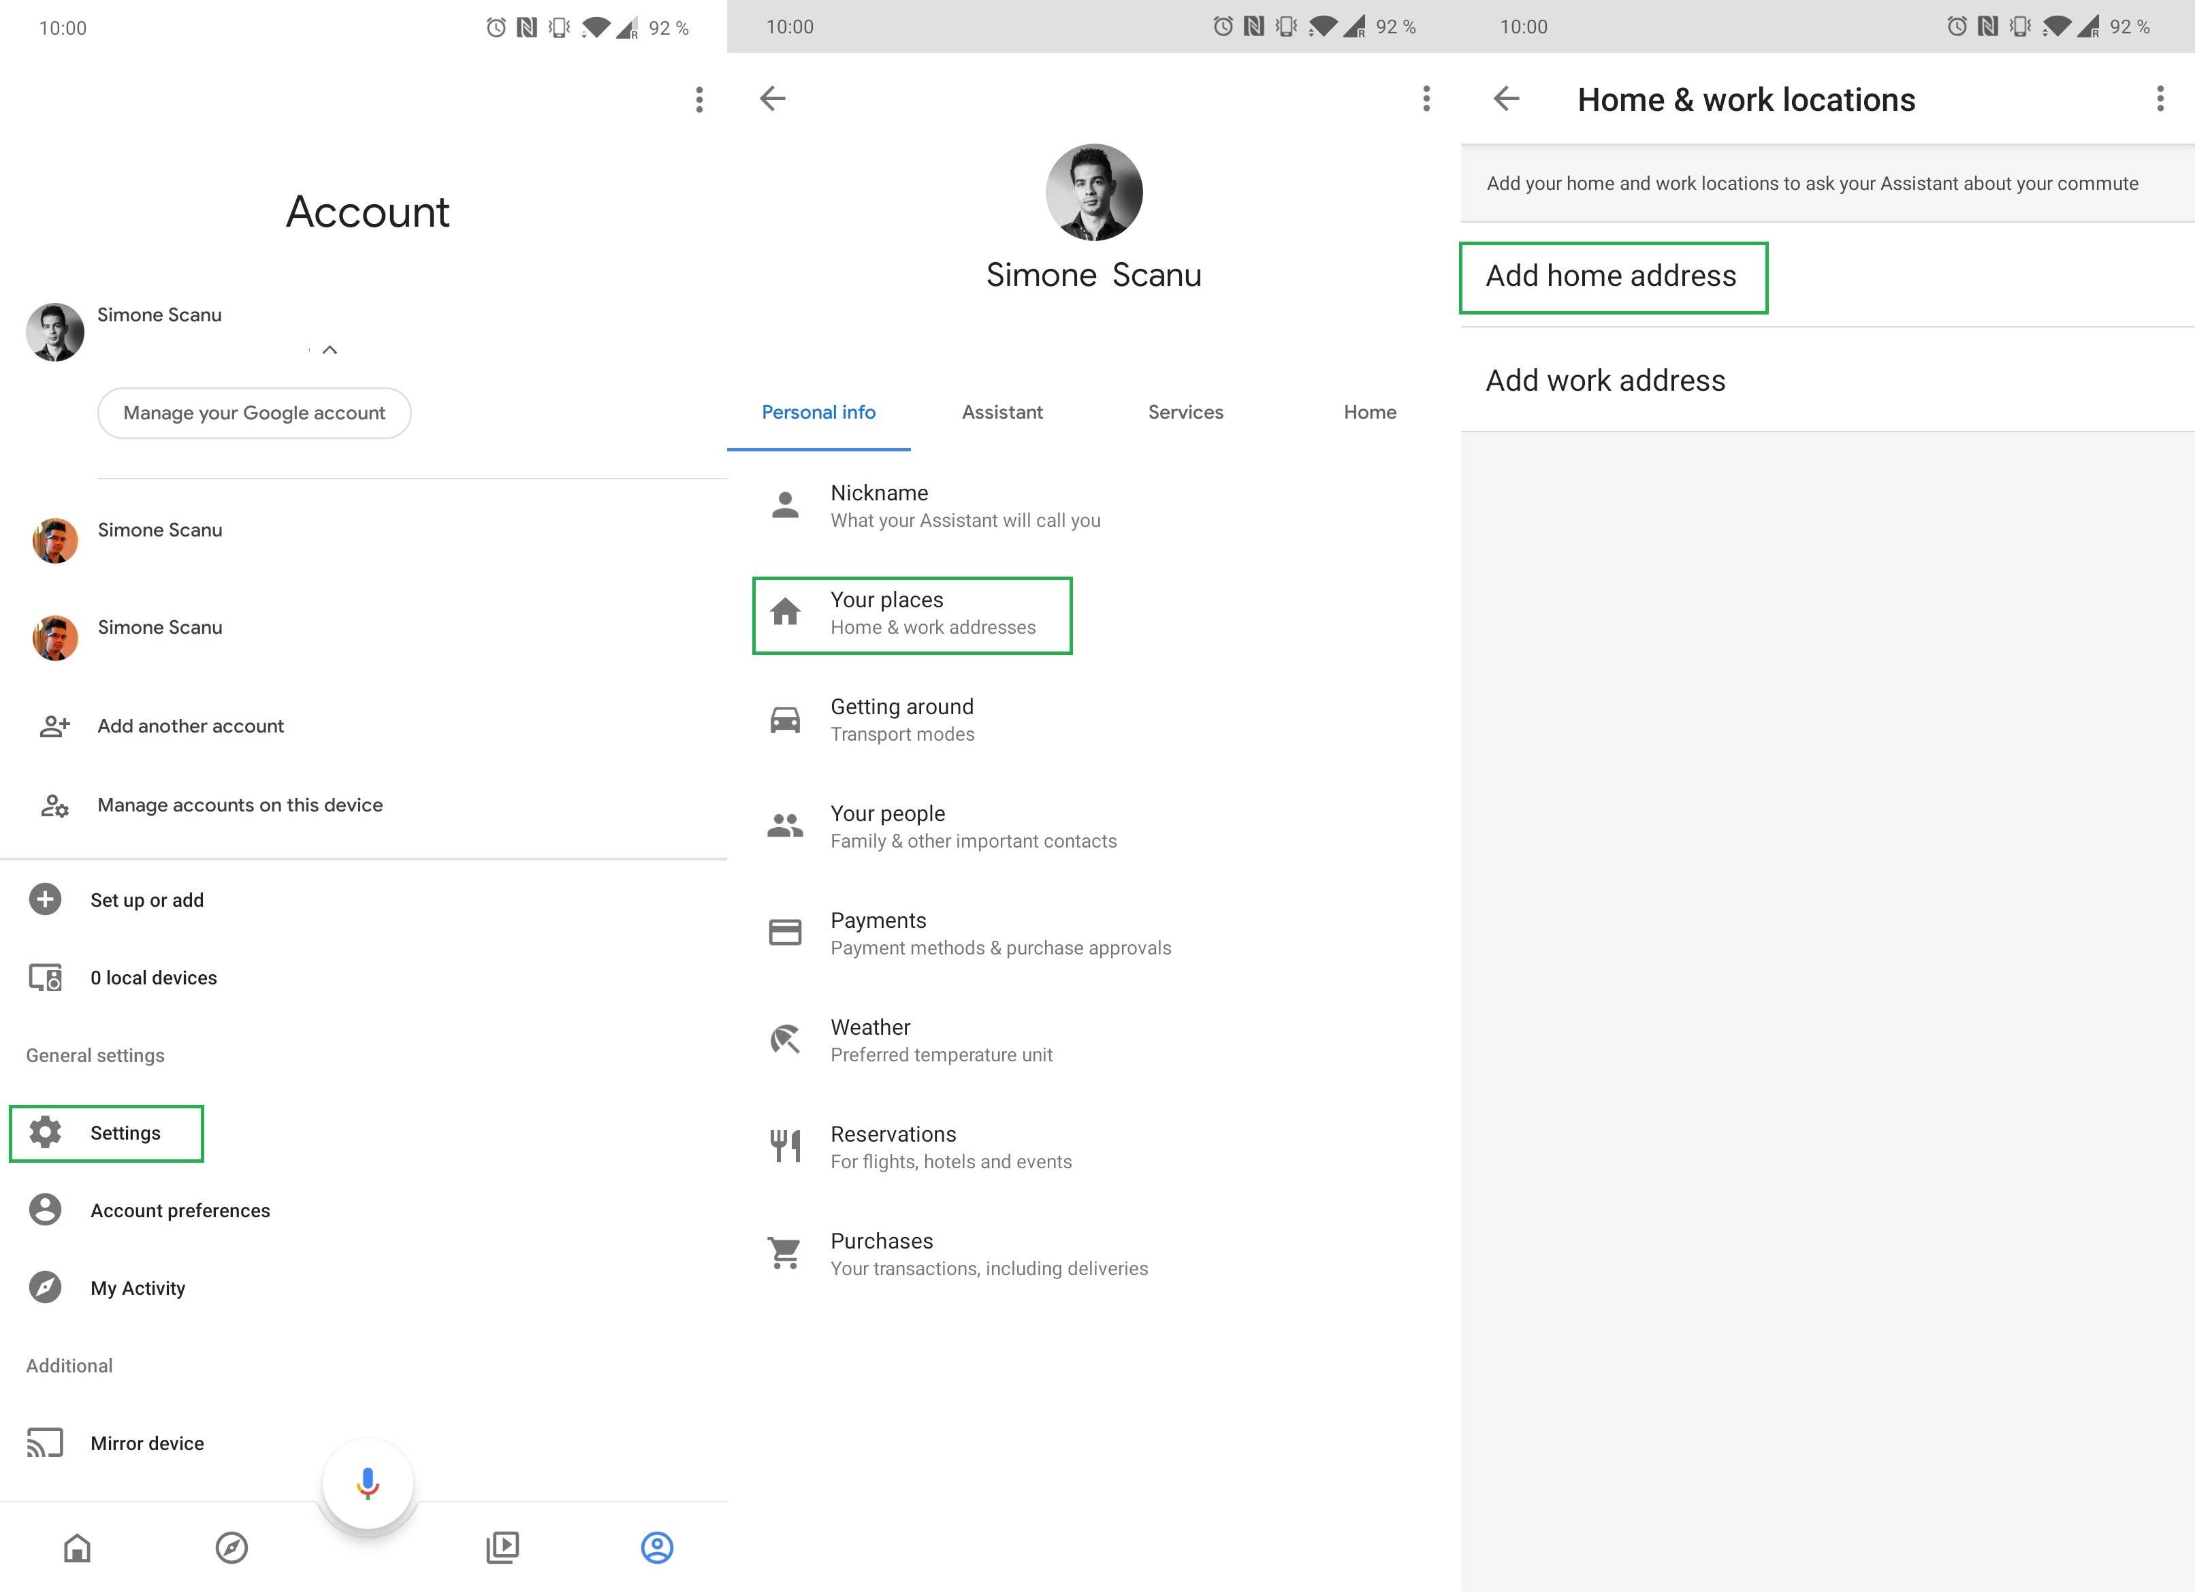2195x1593 pixels.
Task: Click the Your people contacts icon
Action: coord(786,826)
